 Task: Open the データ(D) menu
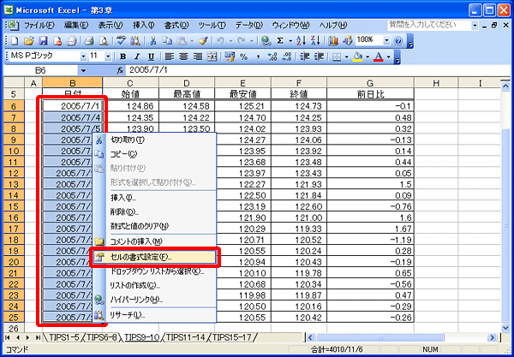(249, 25)
